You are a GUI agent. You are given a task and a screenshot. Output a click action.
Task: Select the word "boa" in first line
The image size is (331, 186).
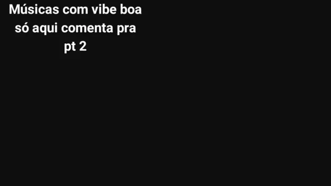coord(130,10)
